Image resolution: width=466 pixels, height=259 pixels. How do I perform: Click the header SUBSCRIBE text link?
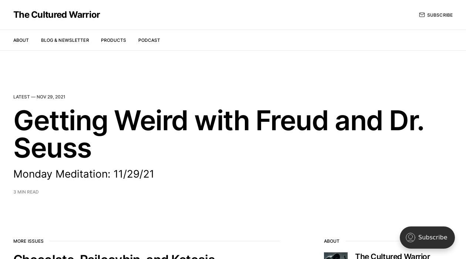tap(440, 15)
